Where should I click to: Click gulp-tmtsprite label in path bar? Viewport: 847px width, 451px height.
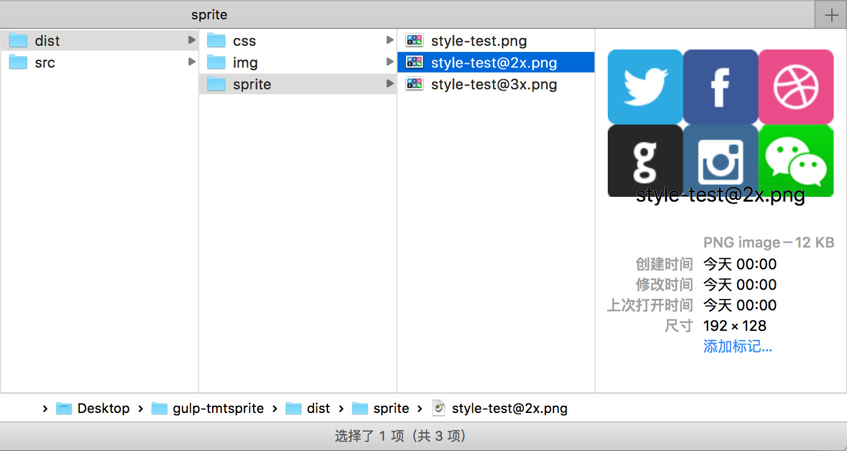coord(218,409)
